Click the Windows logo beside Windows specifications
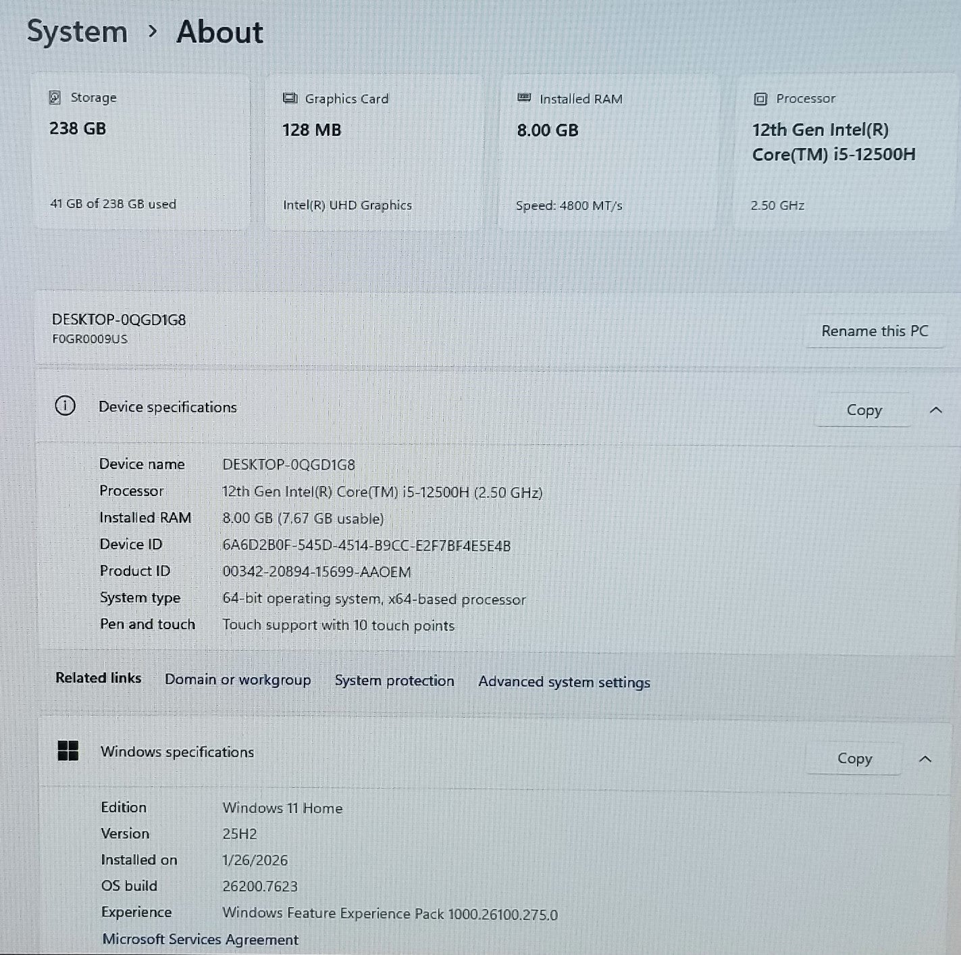961x955 pixels. [68, 751]
